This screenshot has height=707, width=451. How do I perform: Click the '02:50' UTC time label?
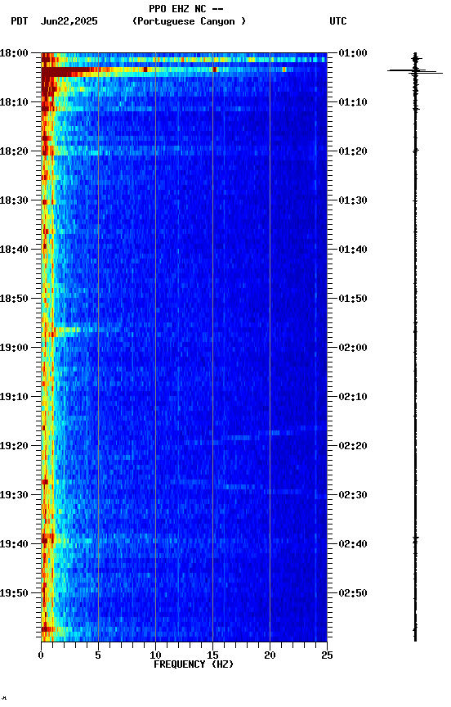point(353,593)
